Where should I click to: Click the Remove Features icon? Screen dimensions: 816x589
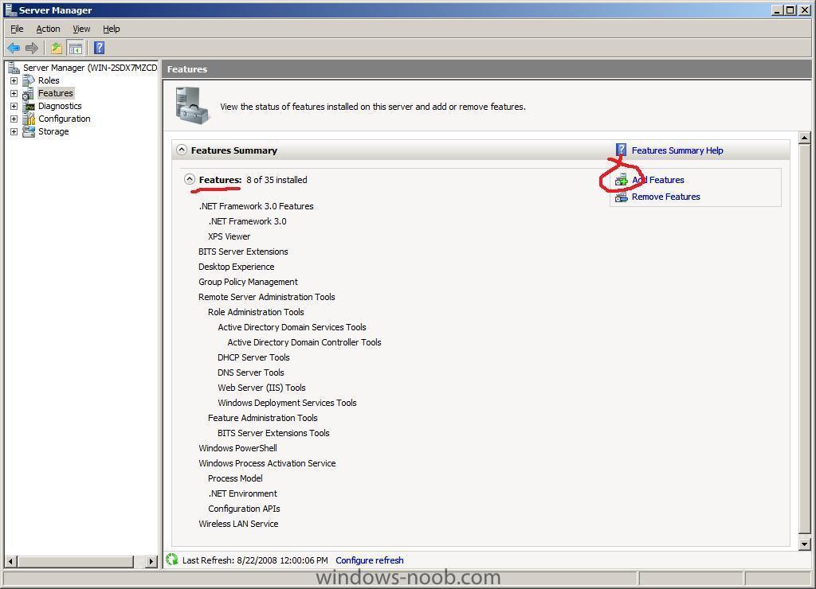(622, 197)
